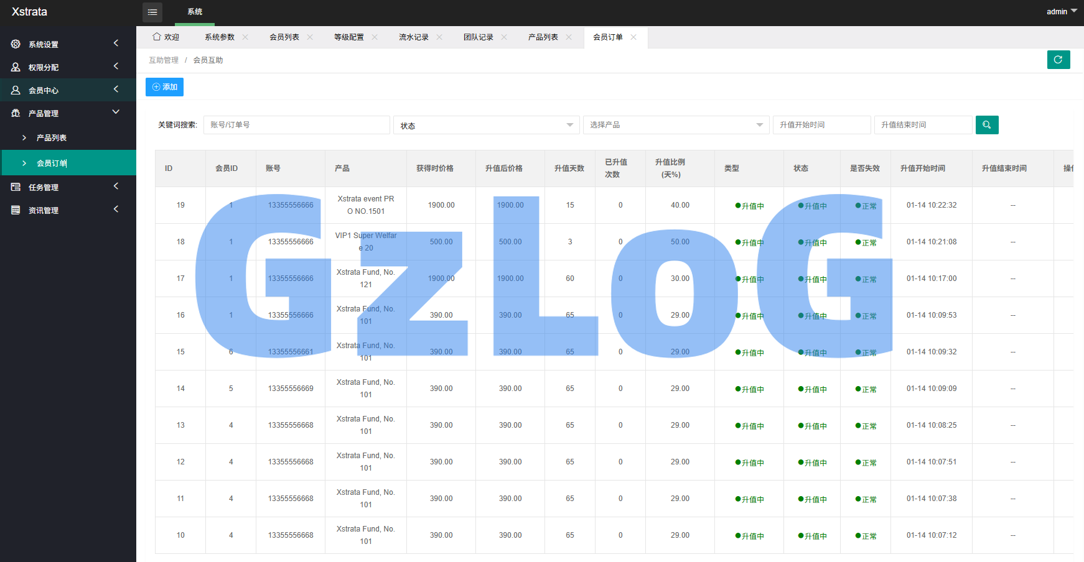
Task: Toggle the sidebar hamburger menu icon
Action: click(x=152, y=12)
